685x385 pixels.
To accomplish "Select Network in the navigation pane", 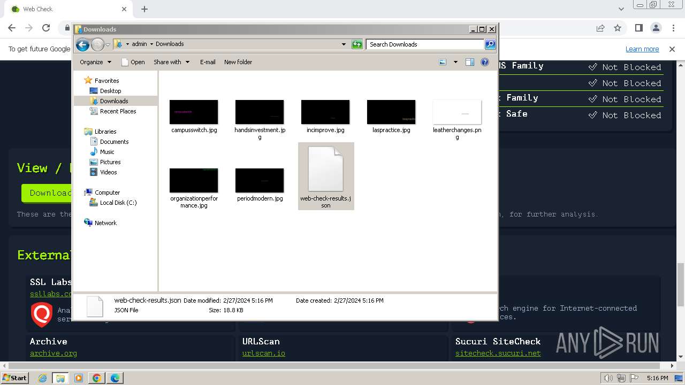I will [105, 223].
